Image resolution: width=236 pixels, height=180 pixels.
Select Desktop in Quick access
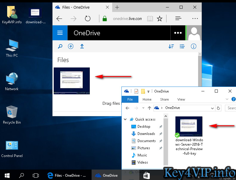tap(144, 127)
